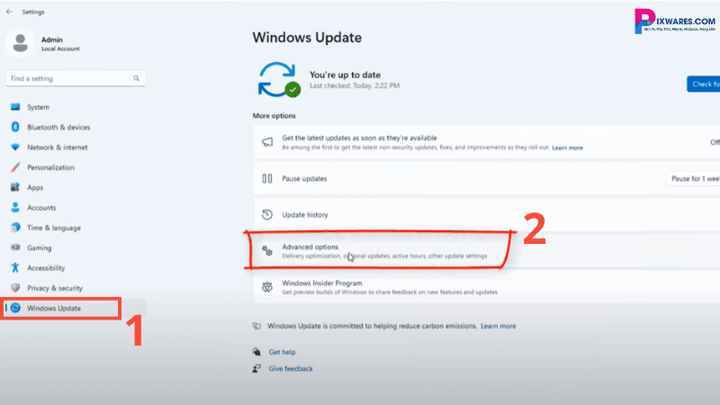Select the Personalization brush icon
720x405 pixels.
(x=15, y=167)
